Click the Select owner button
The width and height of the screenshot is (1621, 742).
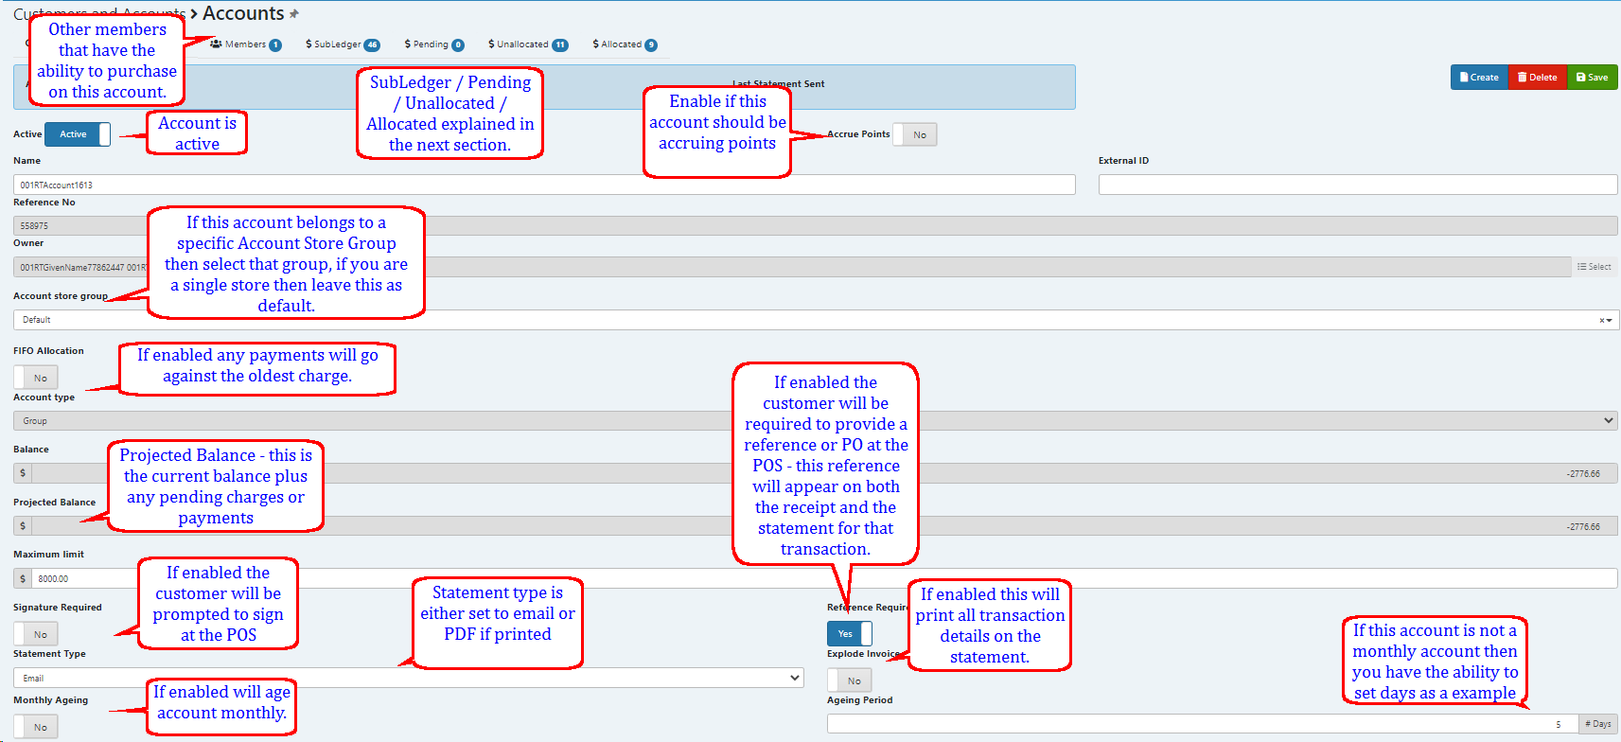coord(1595,267)
